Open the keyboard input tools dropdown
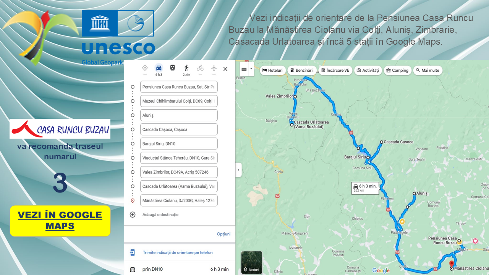 point(246,70)
